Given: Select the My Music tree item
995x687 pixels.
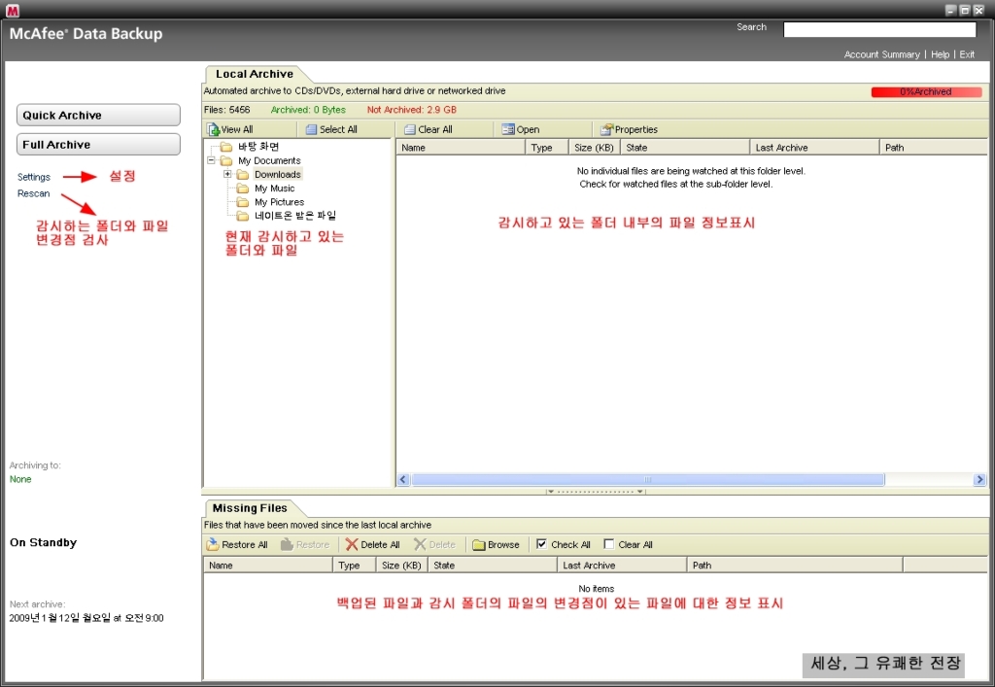Looking at the screenshot, I should pos(274,189).
